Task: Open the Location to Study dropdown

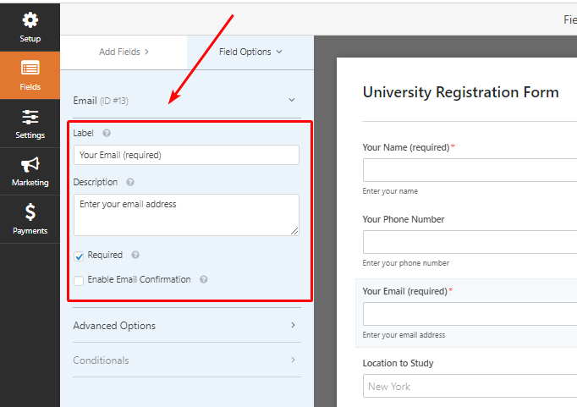Action: 470,387
